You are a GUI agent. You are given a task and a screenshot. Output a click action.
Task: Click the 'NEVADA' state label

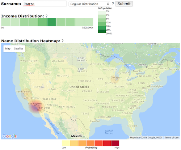(x=39, y=87)
